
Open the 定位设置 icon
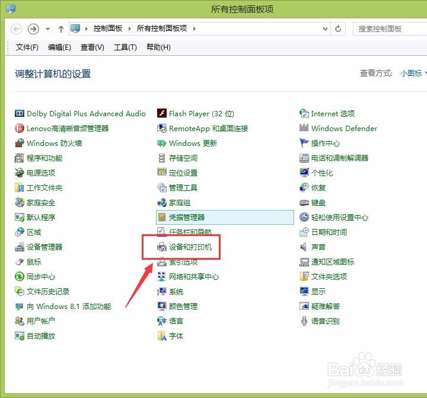pos(162,172)
